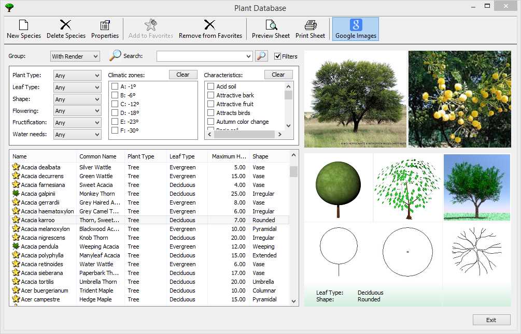Viewport: 521px width, 334px height.
Task: Click the New Species toolbar icon
Action: 23,29
